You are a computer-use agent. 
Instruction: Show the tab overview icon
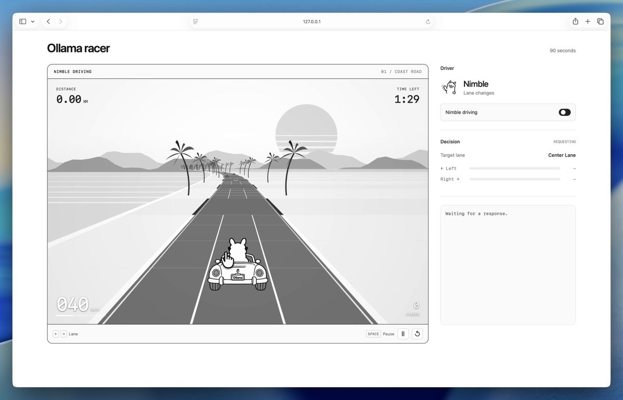[x=600, y=21]
